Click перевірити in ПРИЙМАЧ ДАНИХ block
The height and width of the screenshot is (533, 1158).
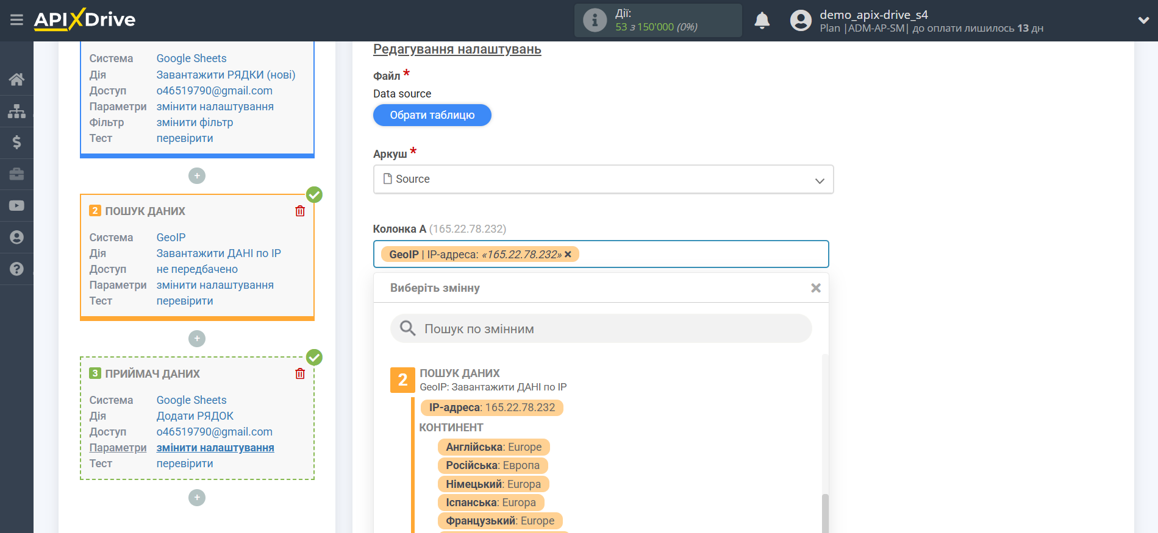pos(185,463)
